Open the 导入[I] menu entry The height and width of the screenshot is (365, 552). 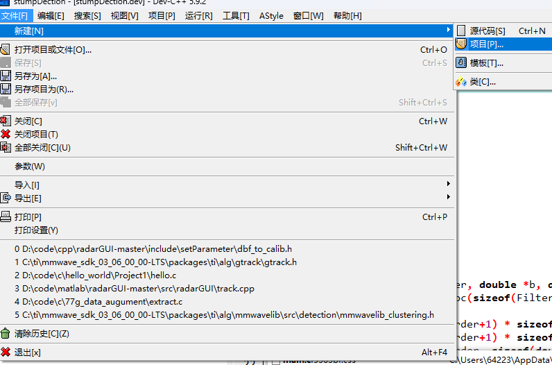coord(227,185)
